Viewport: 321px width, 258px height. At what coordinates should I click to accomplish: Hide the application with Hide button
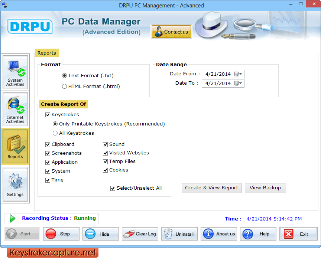[x=101, y=233]
